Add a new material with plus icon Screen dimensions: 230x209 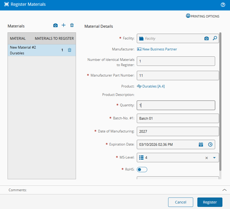tap(63, 25)
